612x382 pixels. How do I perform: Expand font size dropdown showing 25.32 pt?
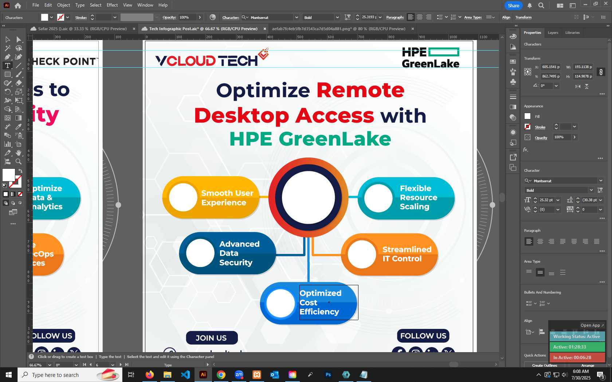tap(558, 200)
